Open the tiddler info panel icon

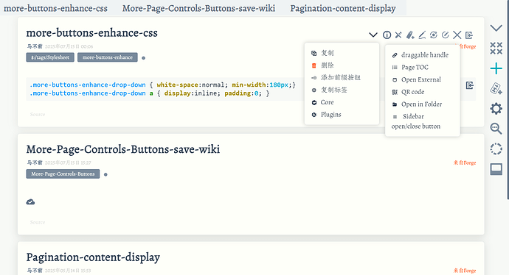pyautogui.click(x=387, y=35)
